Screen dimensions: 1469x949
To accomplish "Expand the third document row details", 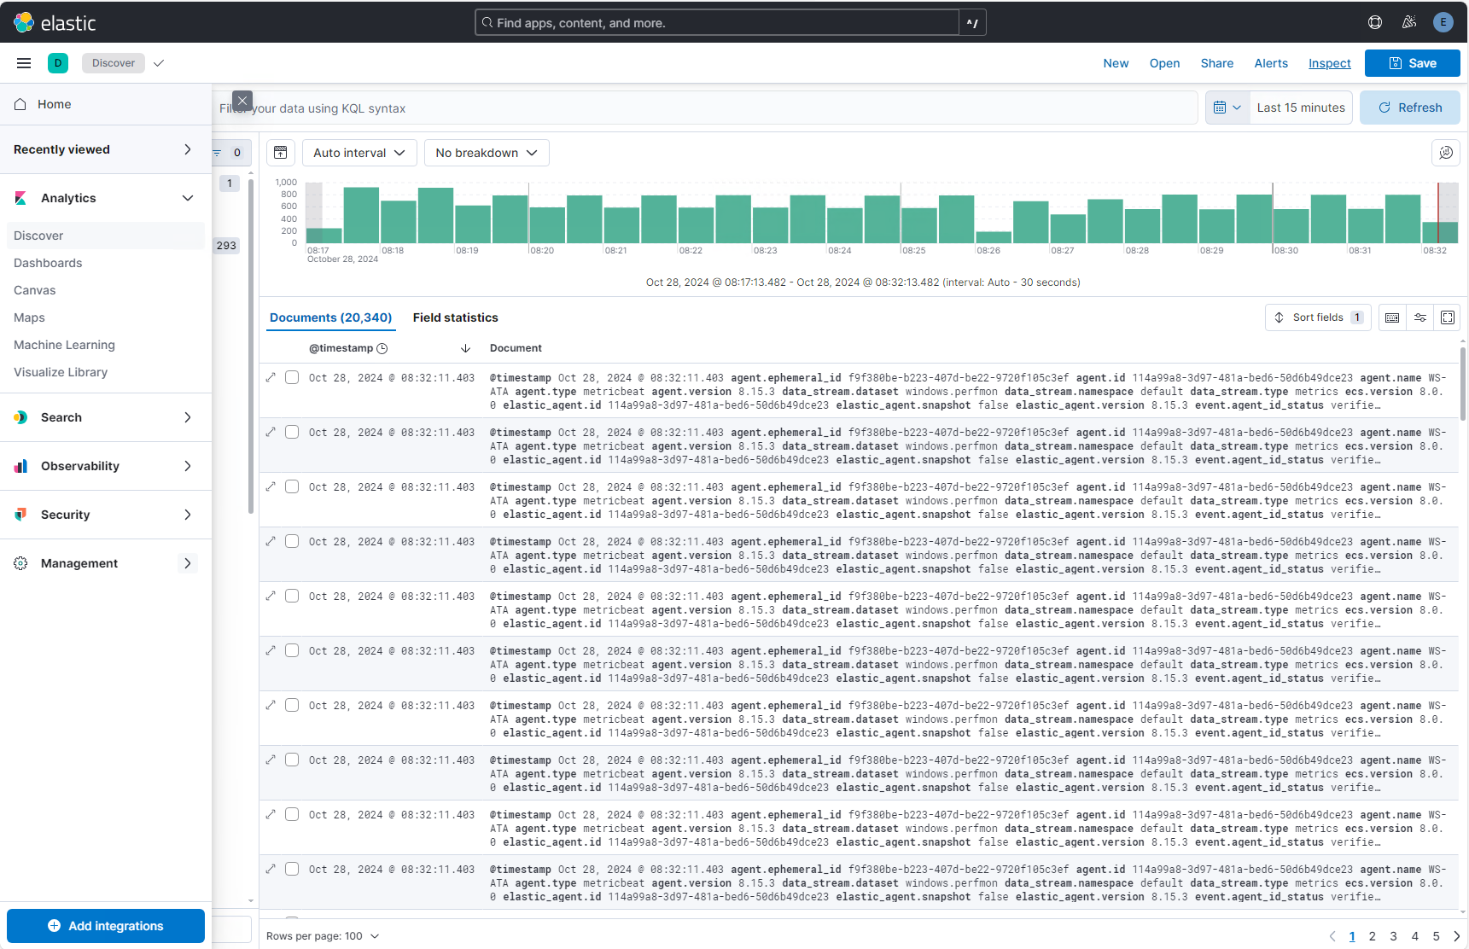I will [x=271, y=486].
